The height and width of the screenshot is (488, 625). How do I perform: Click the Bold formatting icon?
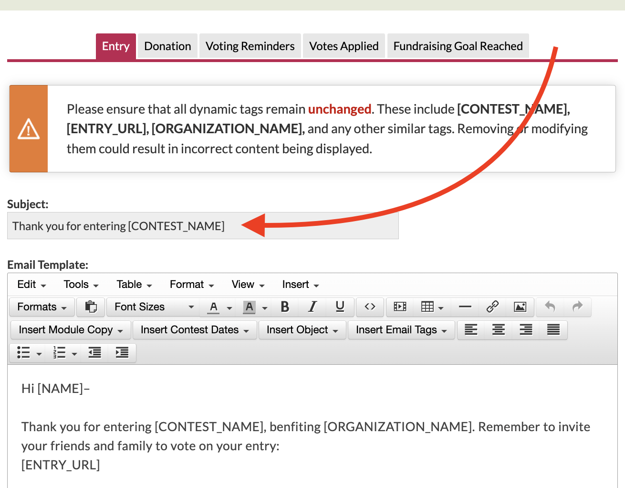285,307
